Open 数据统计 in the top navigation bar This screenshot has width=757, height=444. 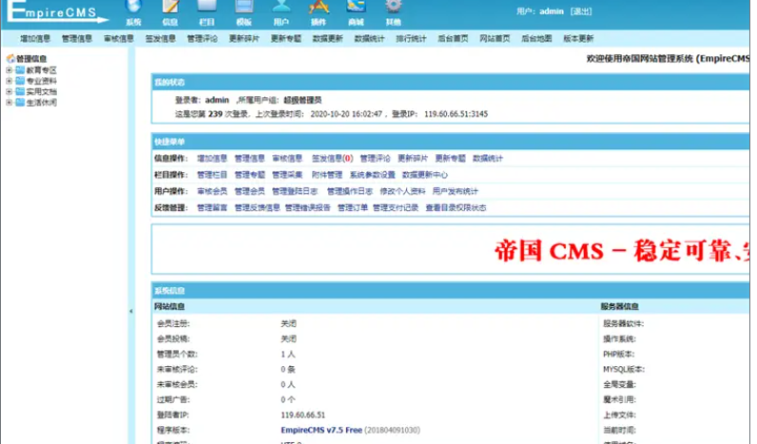point(369,39)
